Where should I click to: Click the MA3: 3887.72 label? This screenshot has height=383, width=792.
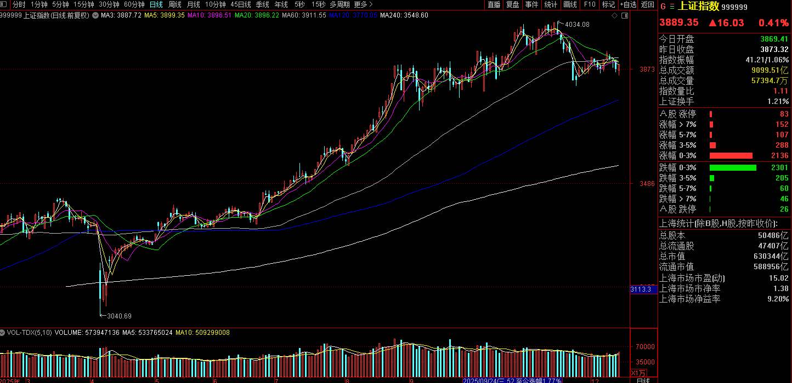121,15
